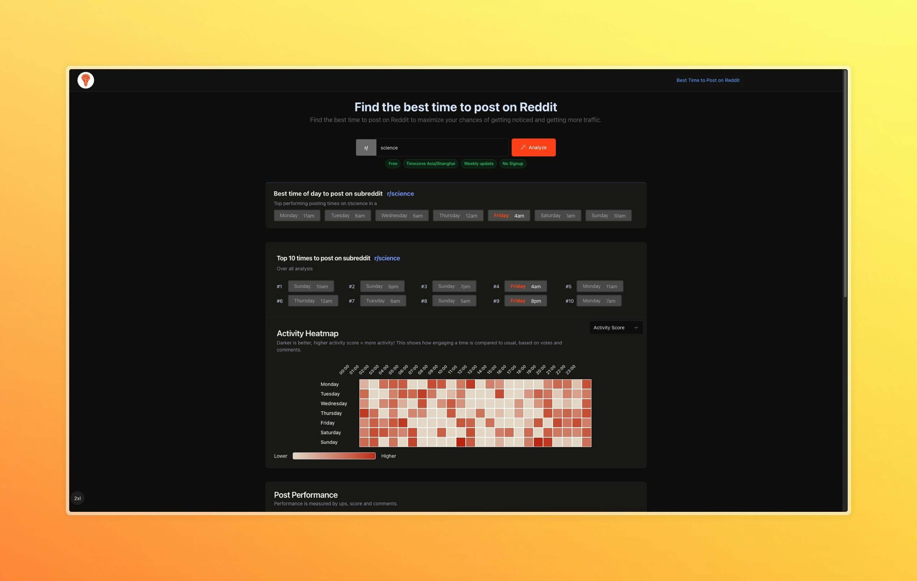The image size is (917, 581).
Task: Click the r/ prefix box
Action: pos(366,148)
